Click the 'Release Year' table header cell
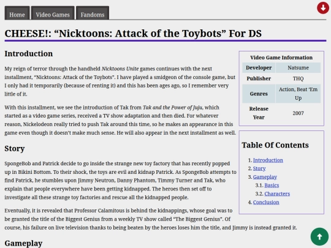The width and height of the screenshot is (331, 248). click(259, 113)
